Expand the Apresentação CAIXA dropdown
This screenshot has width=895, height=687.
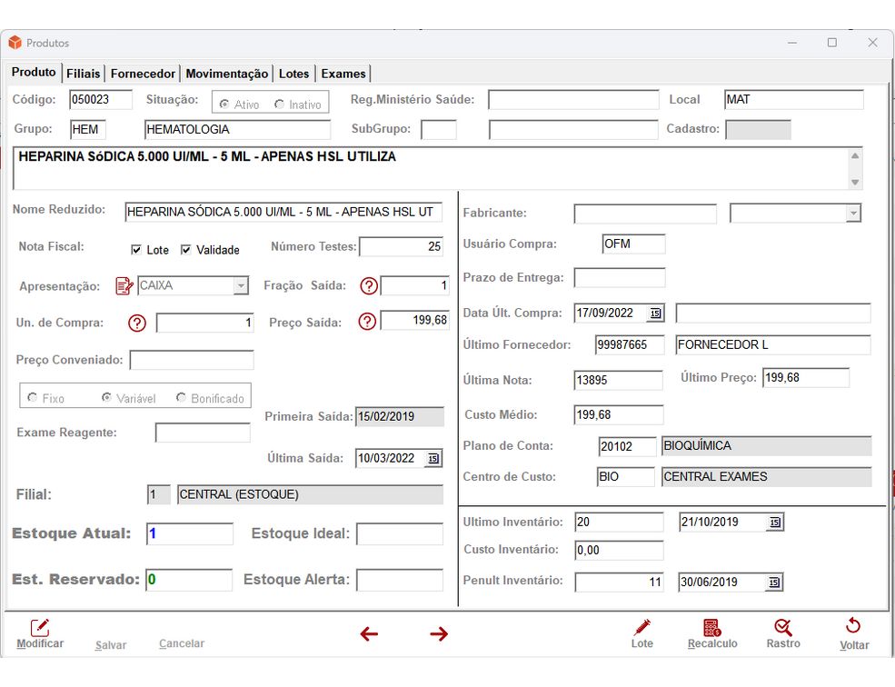pyautogui.click(x=241, y=286)
